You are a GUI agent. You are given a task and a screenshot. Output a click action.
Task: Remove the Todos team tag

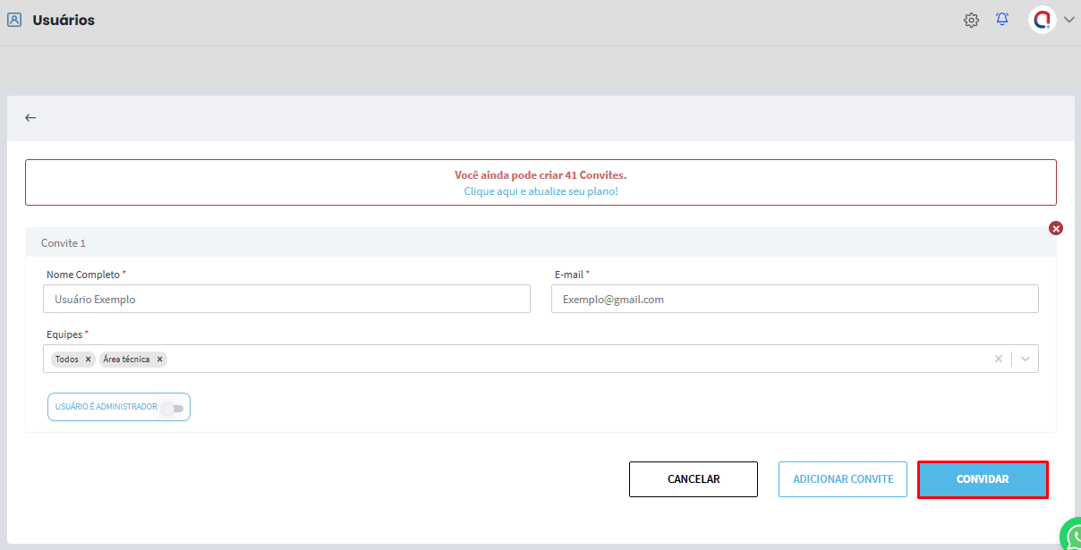click(88, 360)
